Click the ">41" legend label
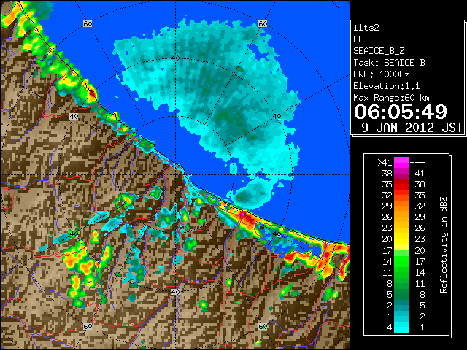The height and width of the screenshot is (350, 467). click(385, 162)
